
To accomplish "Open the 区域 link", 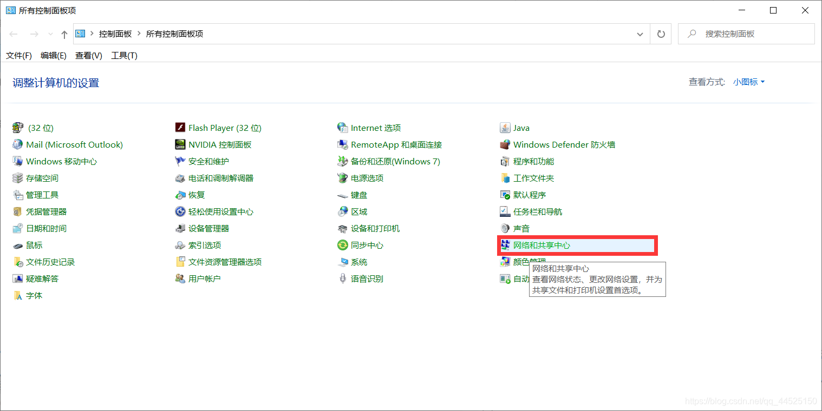I will pyautogui.click(x=359, y=211).
